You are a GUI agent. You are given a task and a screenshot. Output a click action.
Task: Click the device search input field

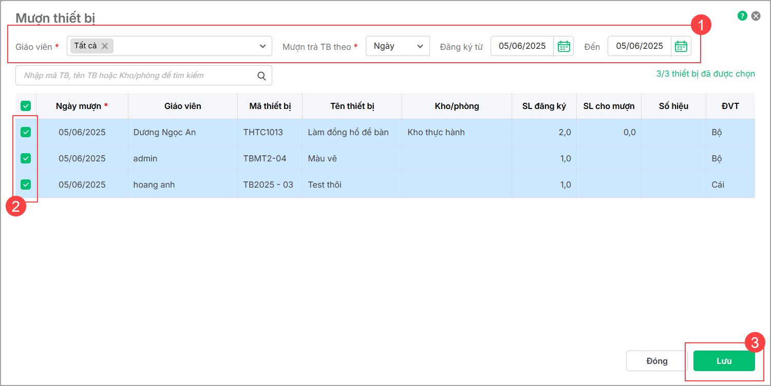[136, 76]
